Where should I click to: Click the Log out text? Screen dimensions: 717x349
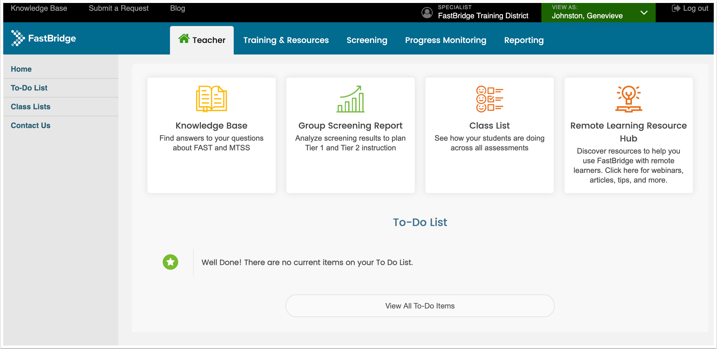695,8
